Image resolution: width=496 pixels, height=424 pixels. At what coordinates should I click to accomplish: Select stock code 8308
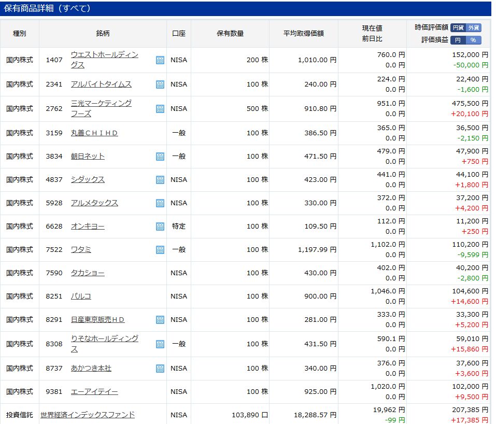[x=54, y=344]
